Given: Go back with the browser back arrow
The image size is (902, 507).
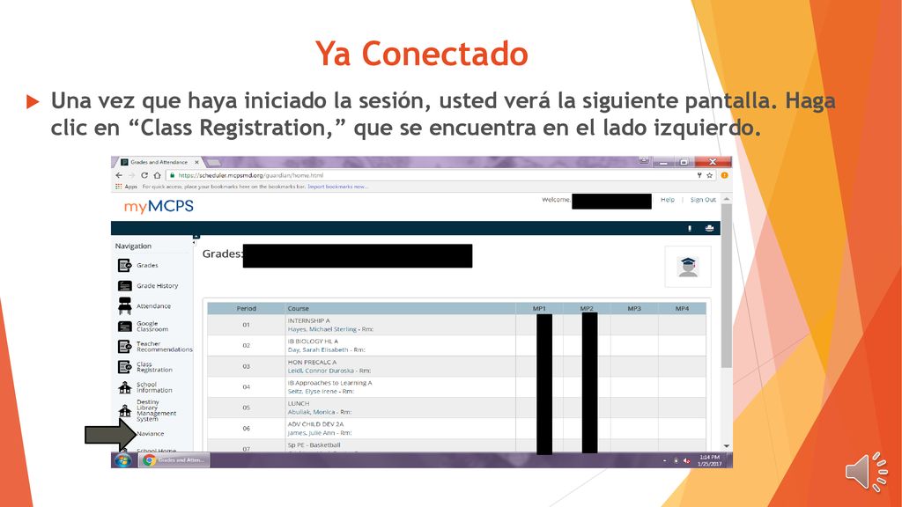Looking at the screenshot, I should coord(119,175).
